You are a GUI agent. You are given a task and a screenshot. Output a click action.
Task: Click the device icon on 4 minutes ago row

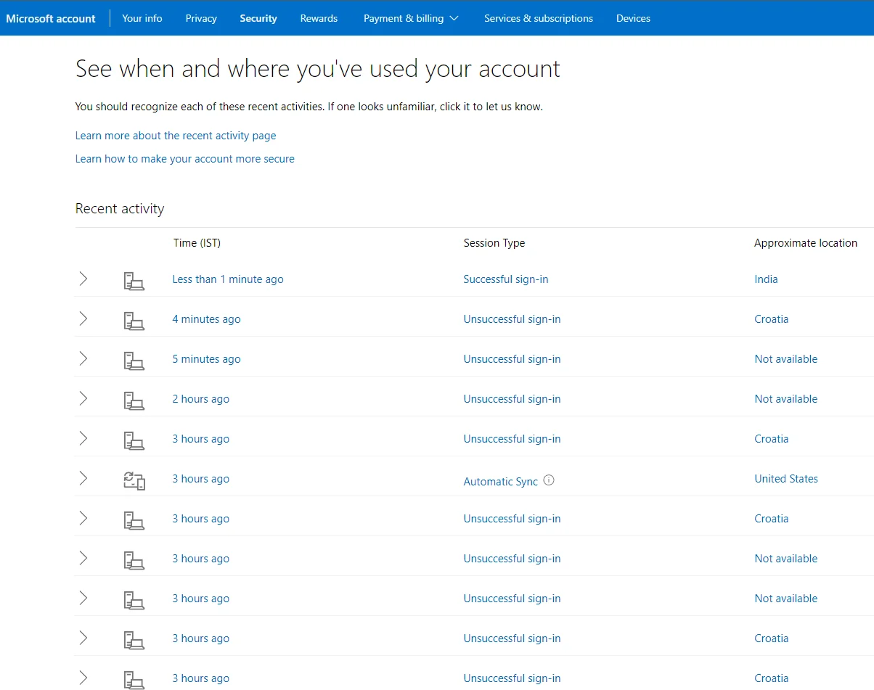pyautogui.click(x=134, y=321)
